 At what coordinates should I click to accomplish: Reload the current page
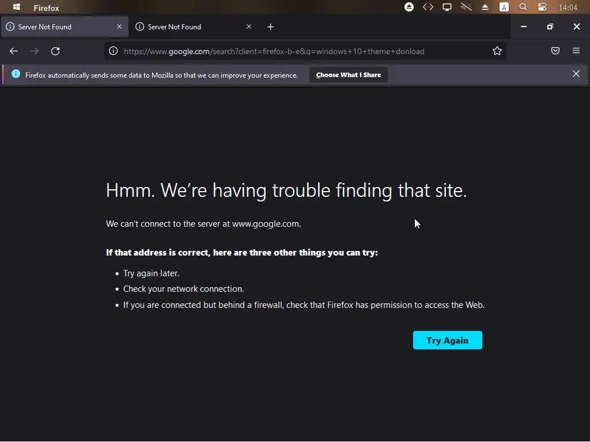(55, 51)
